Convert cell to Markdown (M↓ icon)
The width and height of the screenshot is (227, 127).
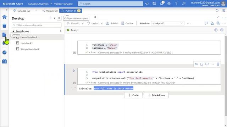[196, 64]
